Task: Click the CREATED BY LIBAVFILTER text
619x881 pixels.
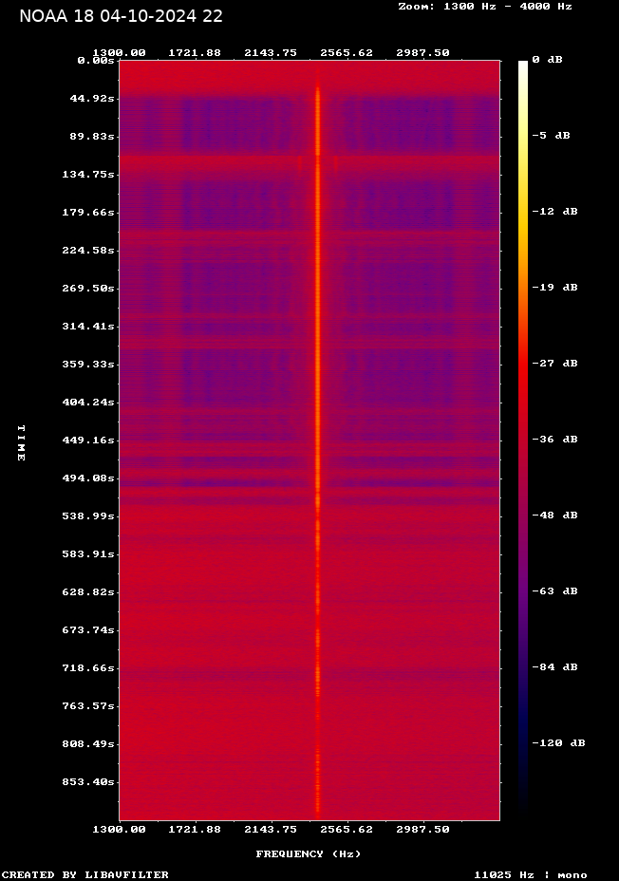Action: click(x=85, y=874)
